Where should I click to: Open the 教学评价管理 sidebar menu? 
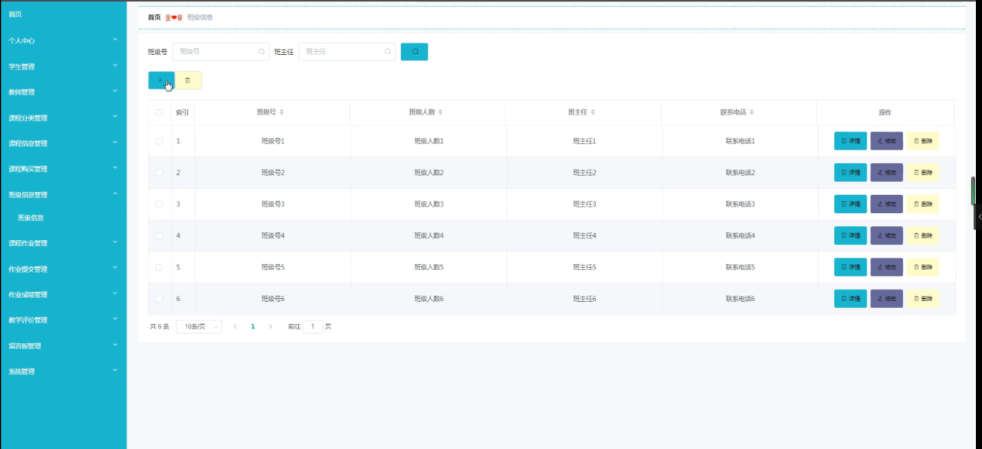point(63,320)
